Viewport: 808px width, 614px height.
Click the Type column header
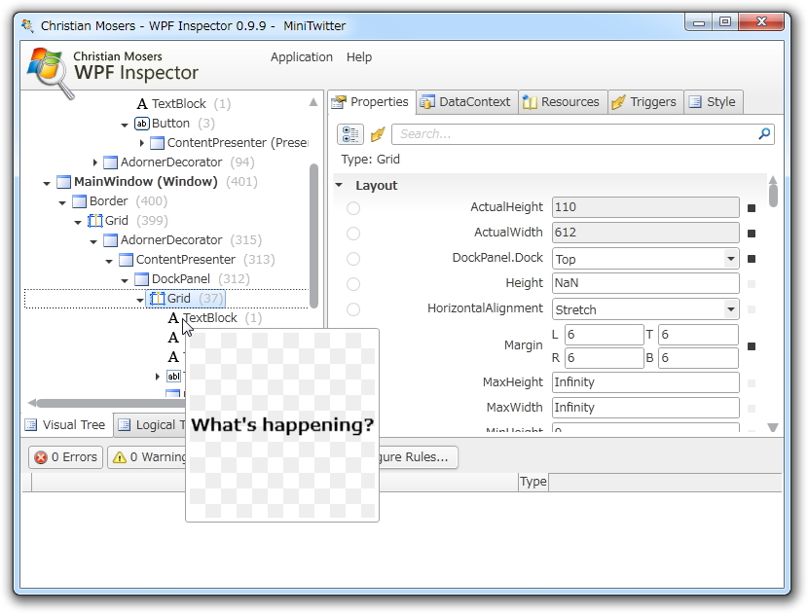(533, 482)
